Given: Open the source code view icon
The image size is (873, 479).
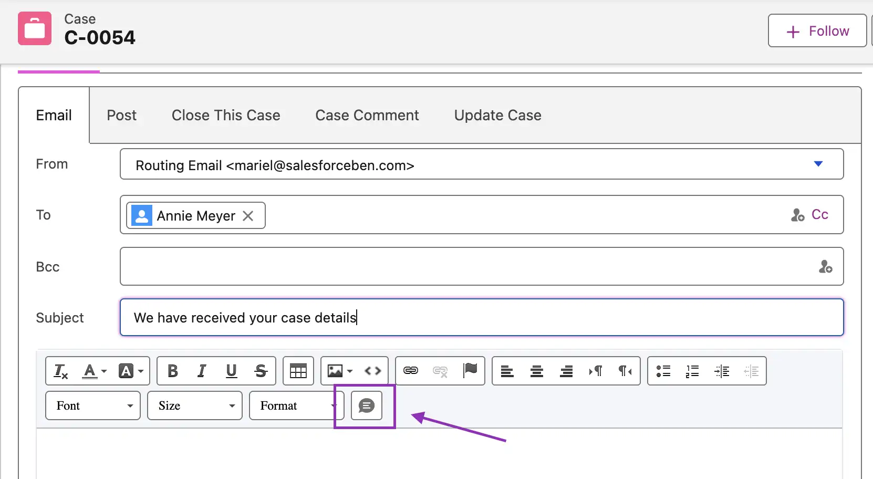Looking at the screenshot, I should (x=372, y=371).
